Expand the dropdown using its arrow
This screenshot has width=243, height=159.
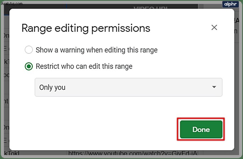point(214,87)
